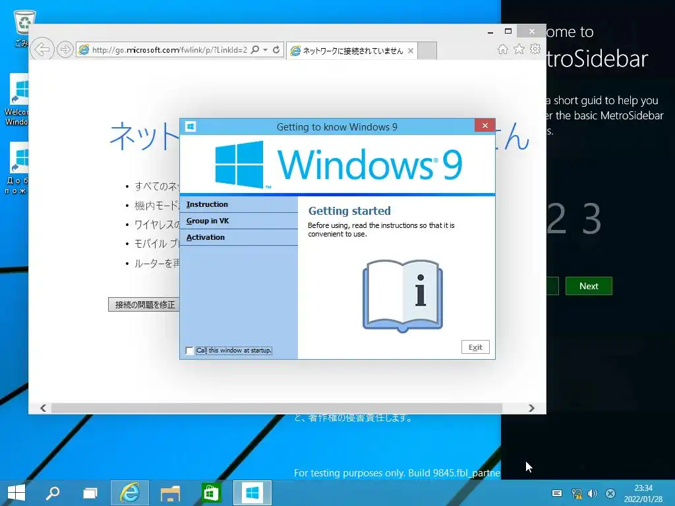The image size is (675, 506).
Task: Click the left arrow of IE horizontal scrollbar
Action: point(43,408)
